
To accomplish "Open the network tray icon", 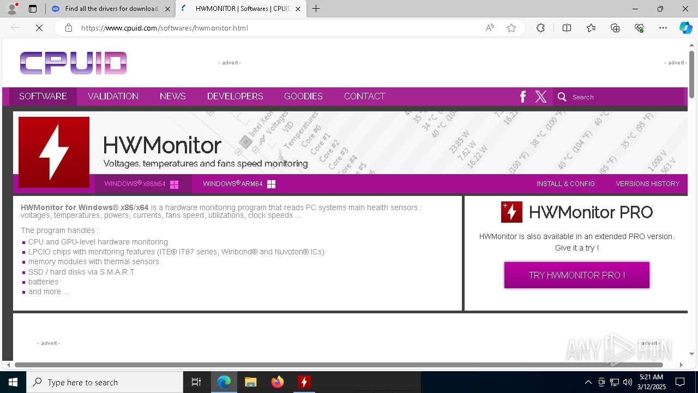I will coord(615,382).
